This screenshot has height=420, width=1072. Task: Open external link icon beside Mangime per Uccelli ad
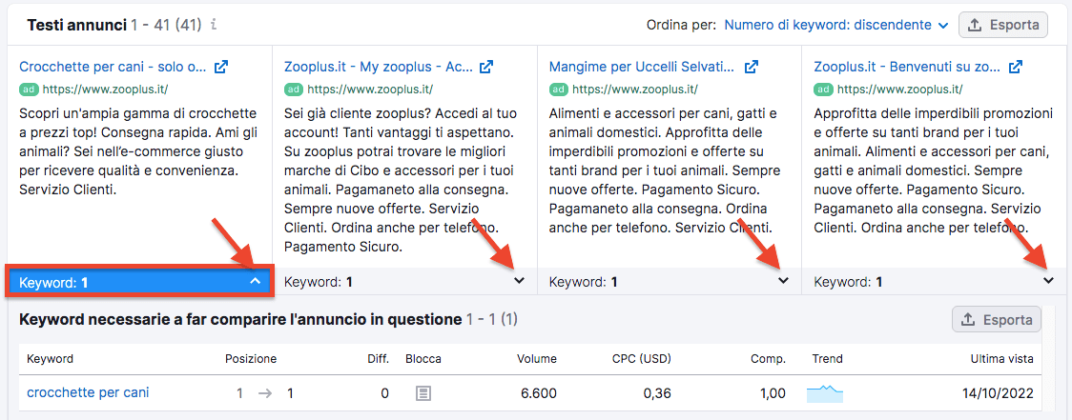[x=752, y=67]
